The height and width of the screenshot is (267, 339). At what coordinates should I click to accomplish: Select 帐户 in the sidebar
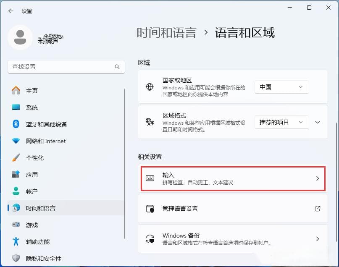tap(66, 191)
